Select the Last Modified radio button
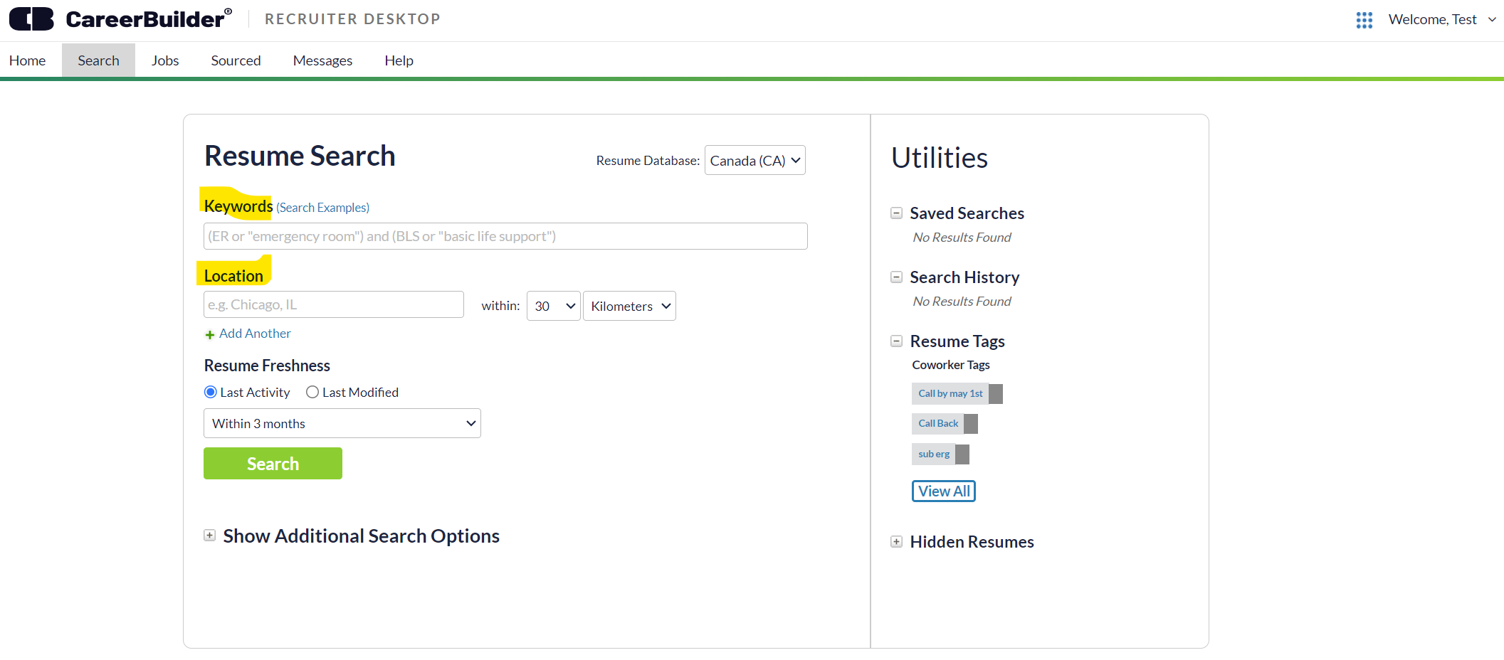The height and width of the screenshot is (660, 1504). (x=312, y=393)
